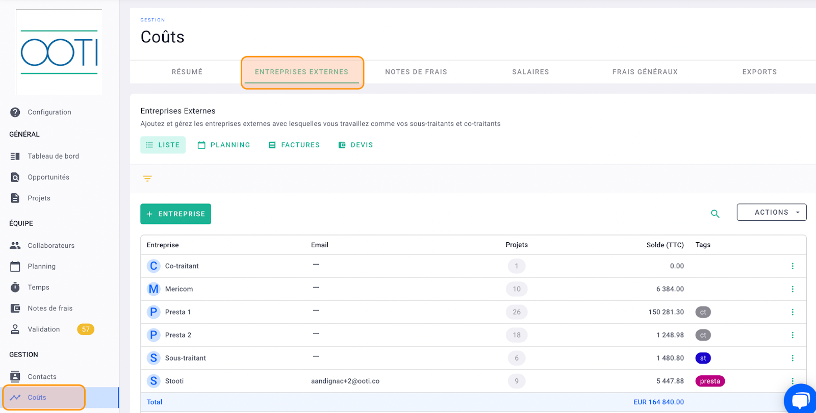Click the total EUR 164 840.00
The image size is (816, 413).
point(659,402)
